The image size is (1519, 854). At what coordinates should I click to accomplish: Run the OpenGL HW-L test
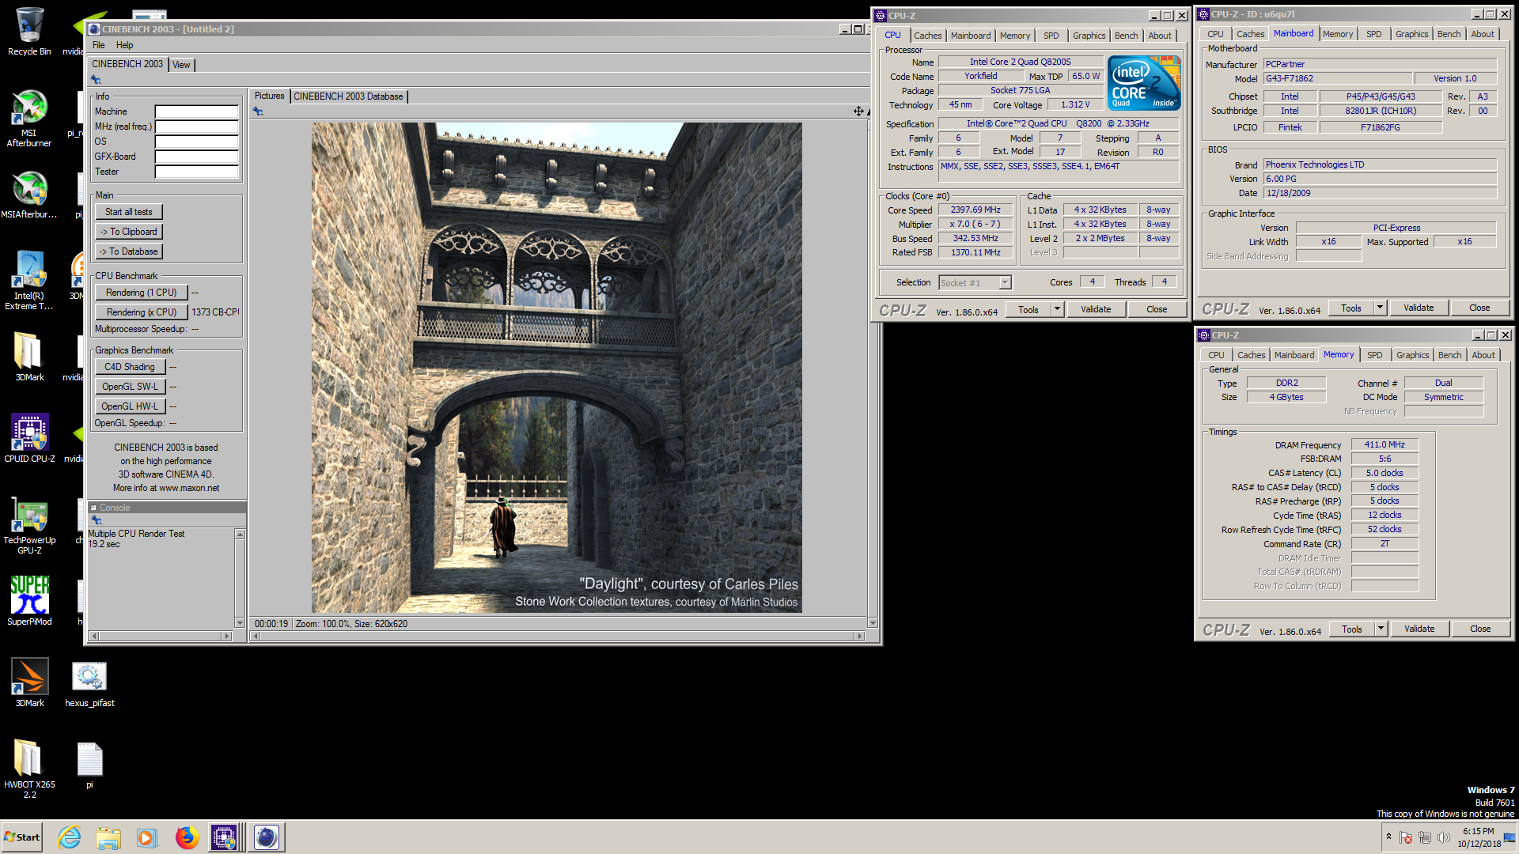(131, 406)
